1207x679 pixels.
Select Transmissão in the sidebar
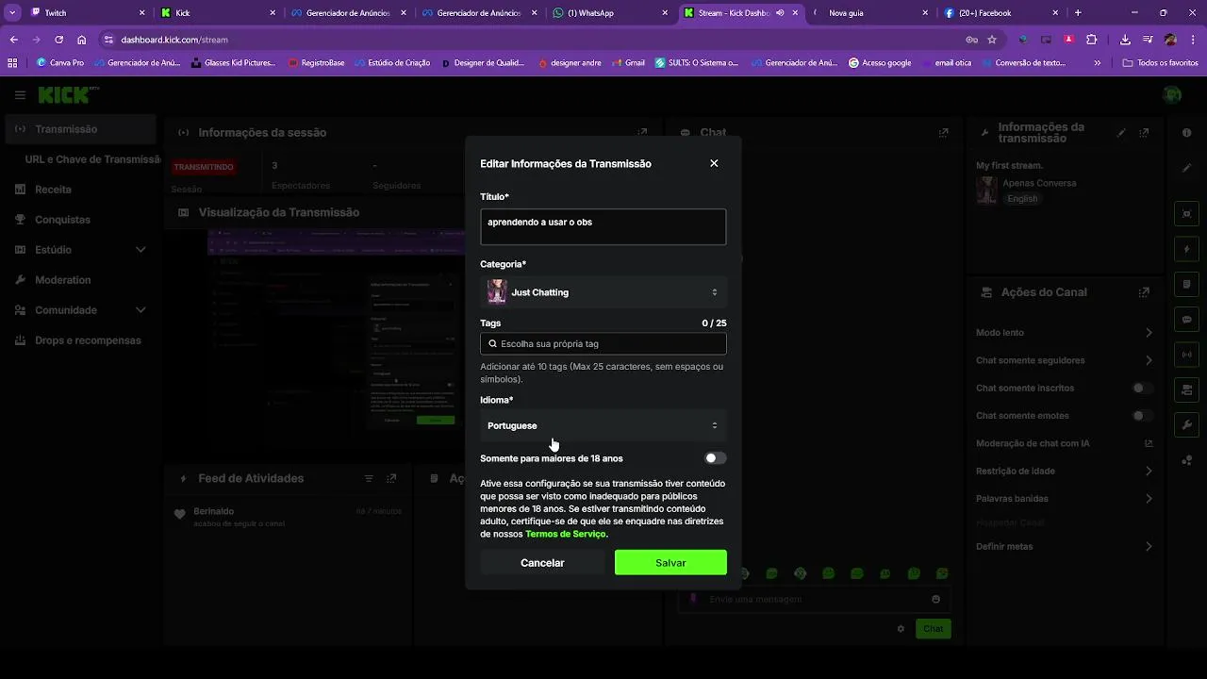tap(81, 129)
